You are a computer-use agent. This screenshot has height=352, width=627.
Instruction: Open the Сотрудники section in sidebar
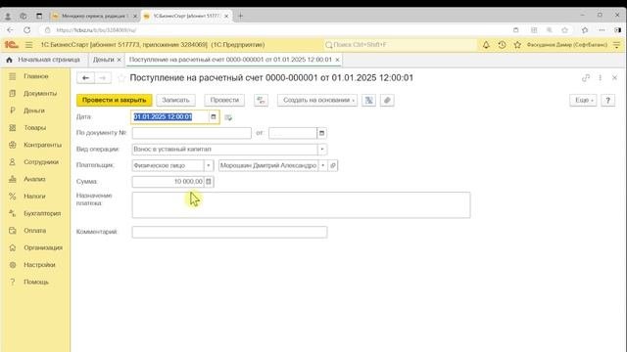tap(35, 162)
